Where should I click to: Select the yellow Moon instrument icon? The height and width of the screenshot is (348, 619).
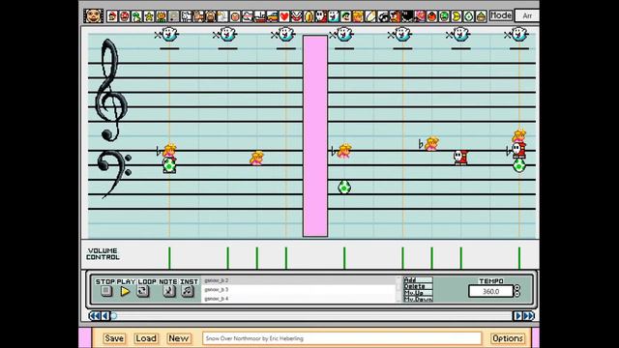coord(457,16)
